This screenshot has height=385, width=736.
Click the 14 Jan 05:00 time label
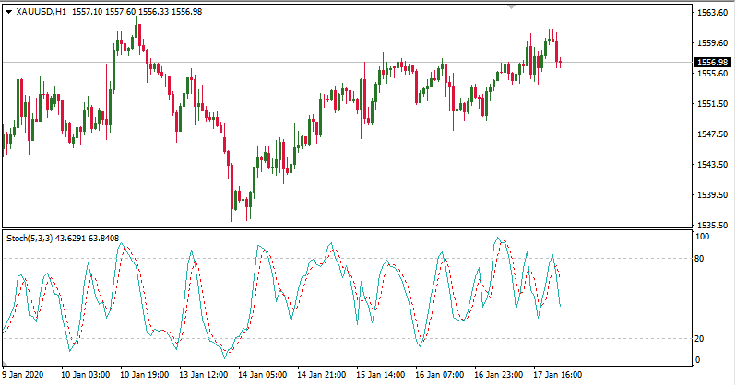tap(262, 375)
